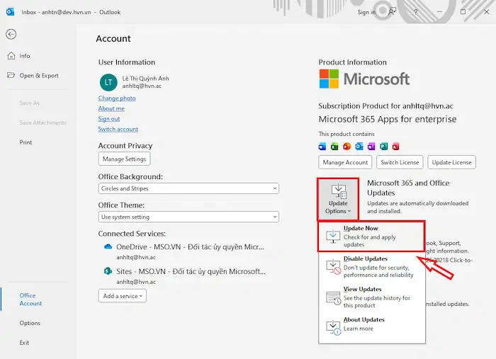Click the Outlook icon in the title bar
Image resolution: width=496 pixels, height=359 pixels.
[10, 12]
